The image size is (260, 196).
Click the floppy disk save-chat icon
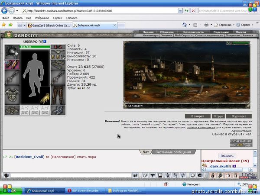160,175
